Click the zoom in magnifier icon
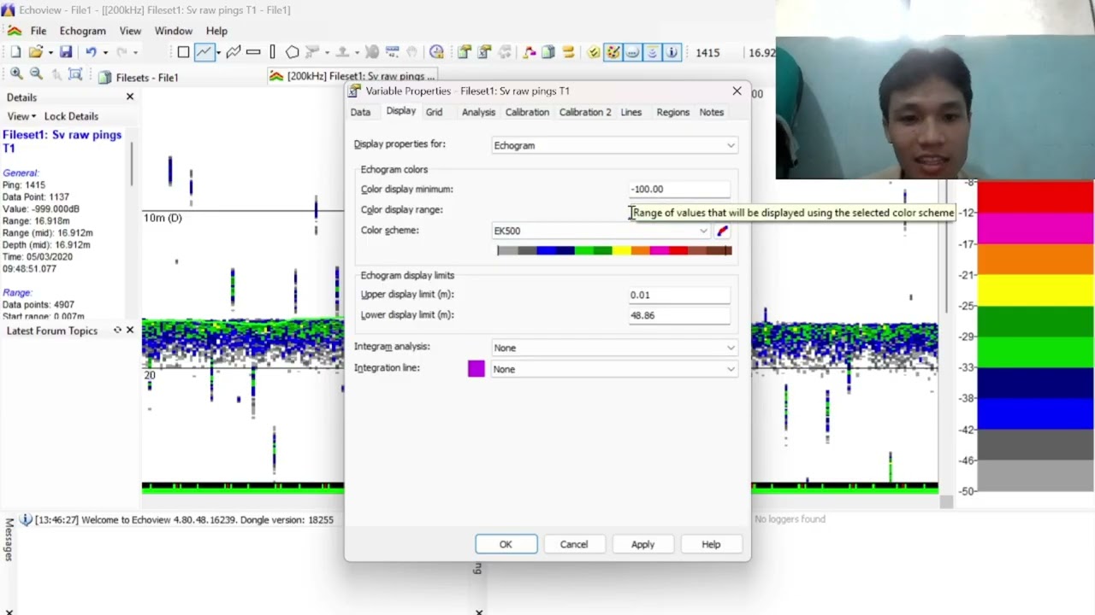The height and width of the screenshot is (615, 1095). tap(16, 74)
